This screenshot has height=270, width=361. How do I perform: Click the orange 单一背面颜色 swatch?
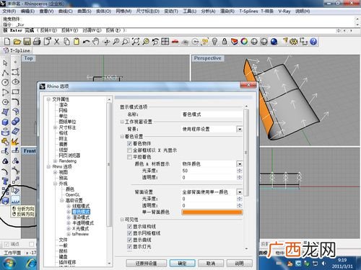point(212,212)
